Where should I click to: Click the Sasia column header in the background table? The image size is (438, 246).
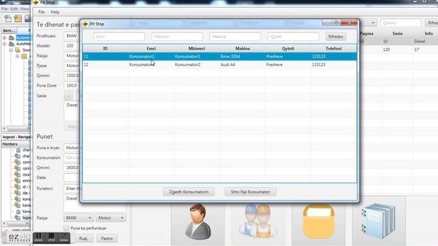tap(397, 33)
